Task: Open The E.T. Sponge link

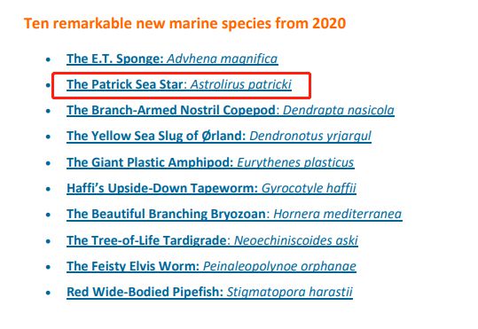Action: [115, 59]
